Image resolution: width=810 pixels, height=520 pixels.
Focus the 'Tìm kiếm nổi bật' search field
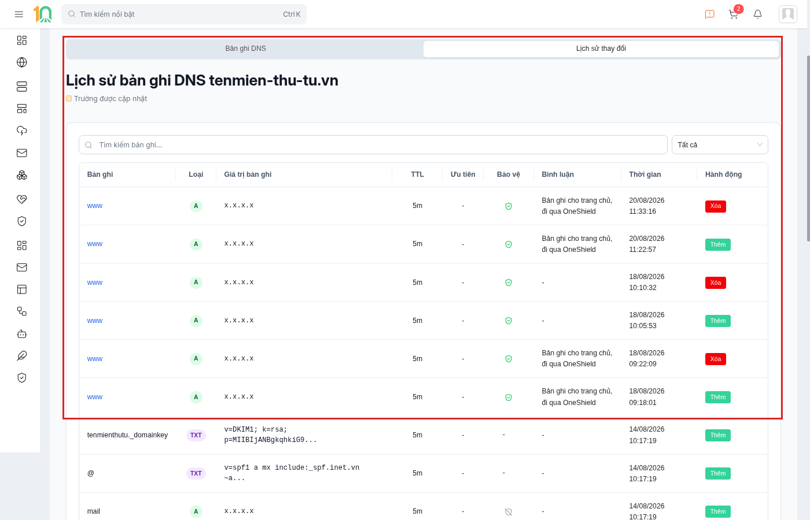pyautogui.click(x=184, y=14)
